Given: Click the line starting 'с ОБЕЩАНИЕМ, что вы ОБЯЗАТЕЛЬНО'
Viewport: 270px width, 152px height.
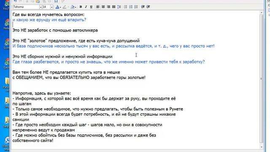Looking at the screenshot, I should [79, 78].
